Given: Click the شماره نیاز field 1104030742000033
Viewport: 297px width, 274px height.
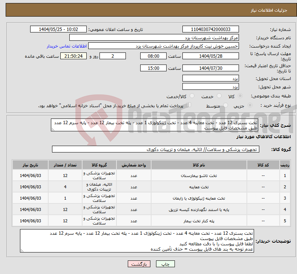Looking at the screenshot, I should 210,29.
